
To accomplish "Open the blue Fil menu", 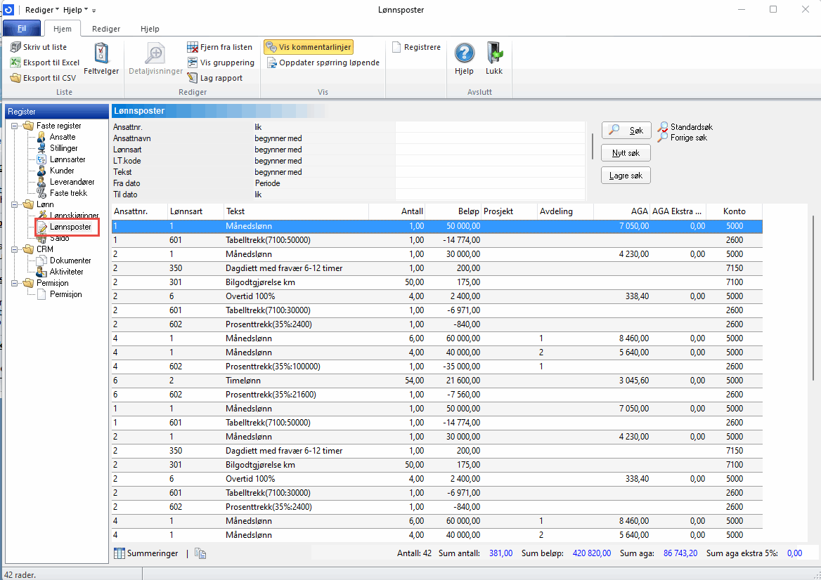I will click(22, 29).
